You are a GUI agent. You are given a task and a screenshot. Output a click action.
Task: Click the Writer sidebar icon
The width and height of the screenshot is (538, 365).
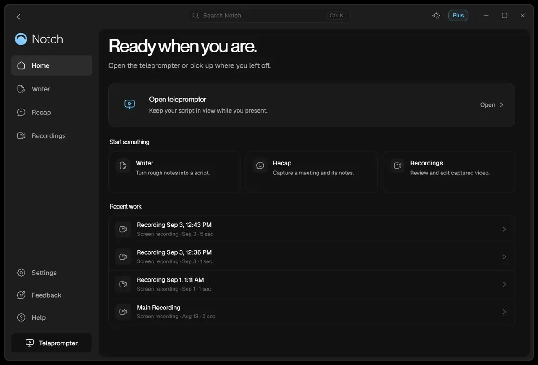[x=21, y=89]
